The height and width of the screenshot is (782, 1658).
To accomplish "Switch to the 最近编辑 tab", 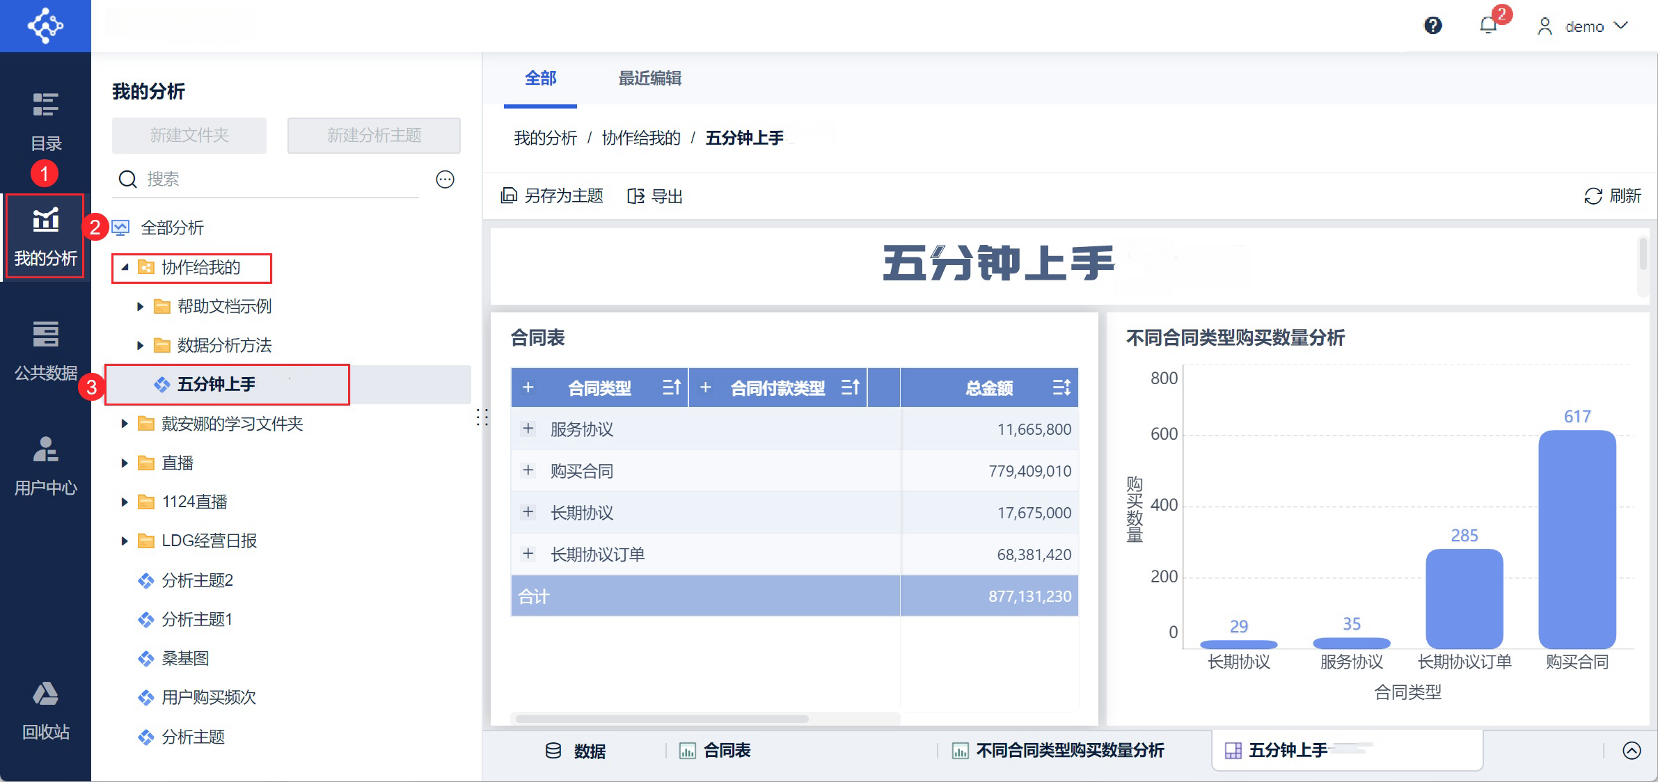I will tap(649, 78).
